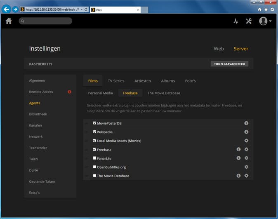Click the Plex search field
278x219 pixels.
pyautogui.click(x=47, y=21)
